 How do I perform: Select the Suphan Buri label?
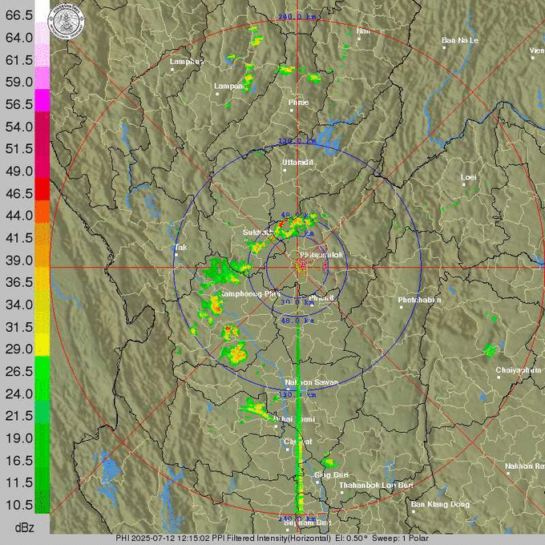click(x=307, y=523)
